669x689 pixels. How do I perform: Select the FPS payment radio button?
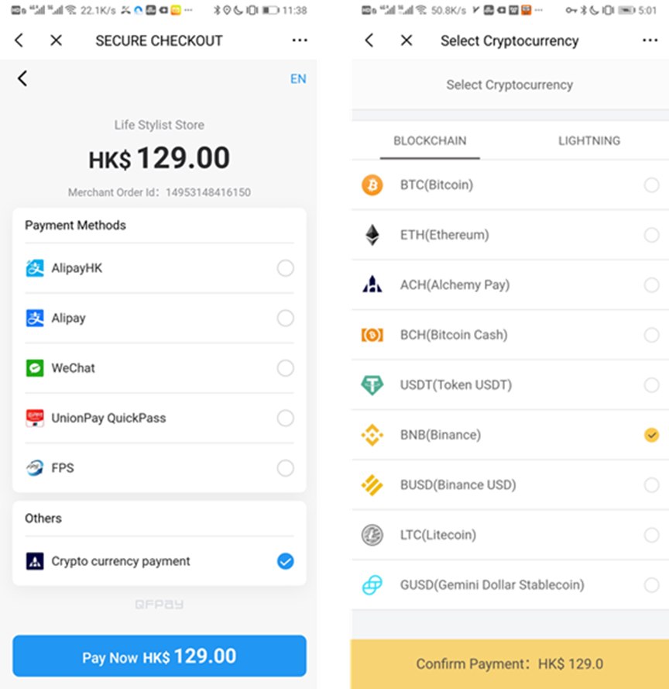click(286, 468)
